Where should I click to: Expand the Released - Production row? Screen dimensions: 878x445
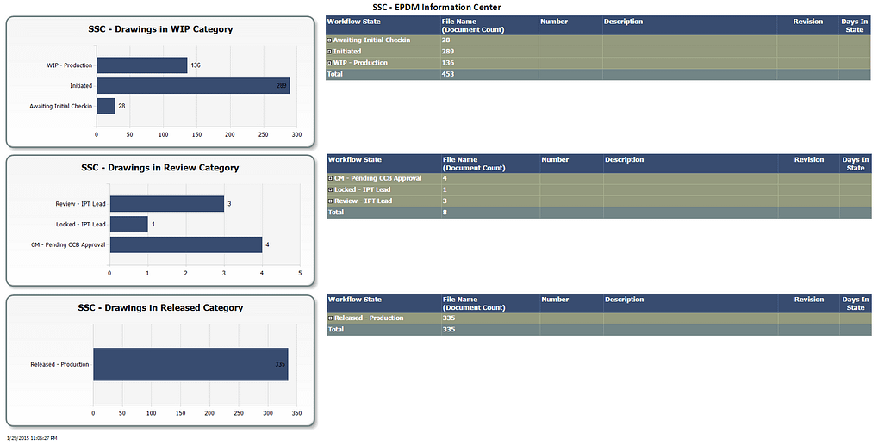tap(330, 318)
